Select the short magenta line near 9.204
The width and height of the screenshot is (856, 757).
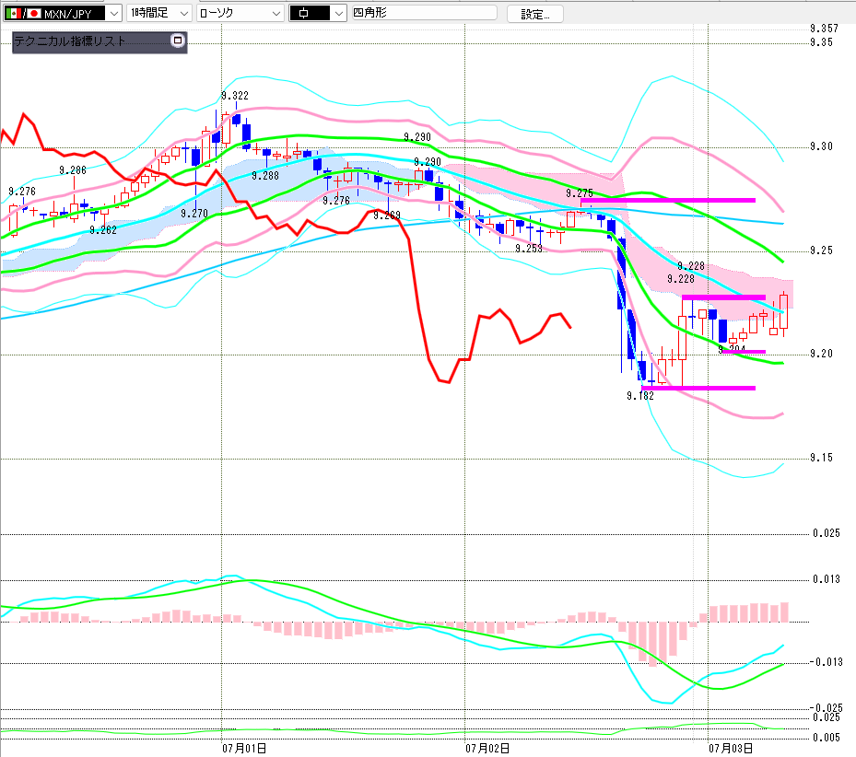pos(744,352)
